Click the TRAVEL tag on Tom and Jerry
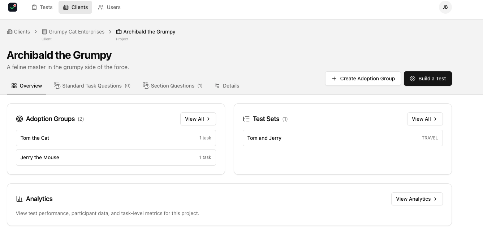This screenshot has height=245, width=483. [x=430, y=138]
